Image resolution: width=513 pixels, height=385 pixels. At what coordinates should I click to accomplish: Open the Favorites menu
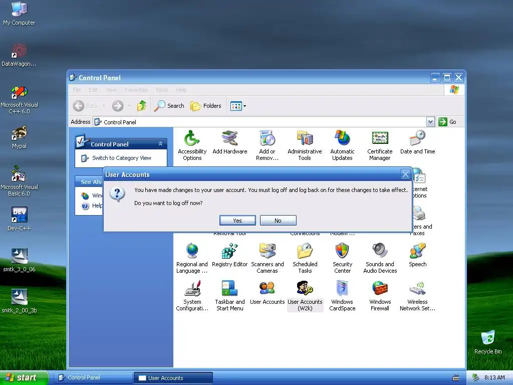point(136,90)
